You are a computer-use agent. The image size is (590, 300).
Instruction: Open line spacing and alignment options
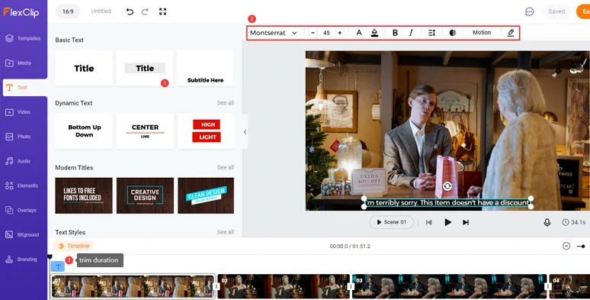point(431,33)
